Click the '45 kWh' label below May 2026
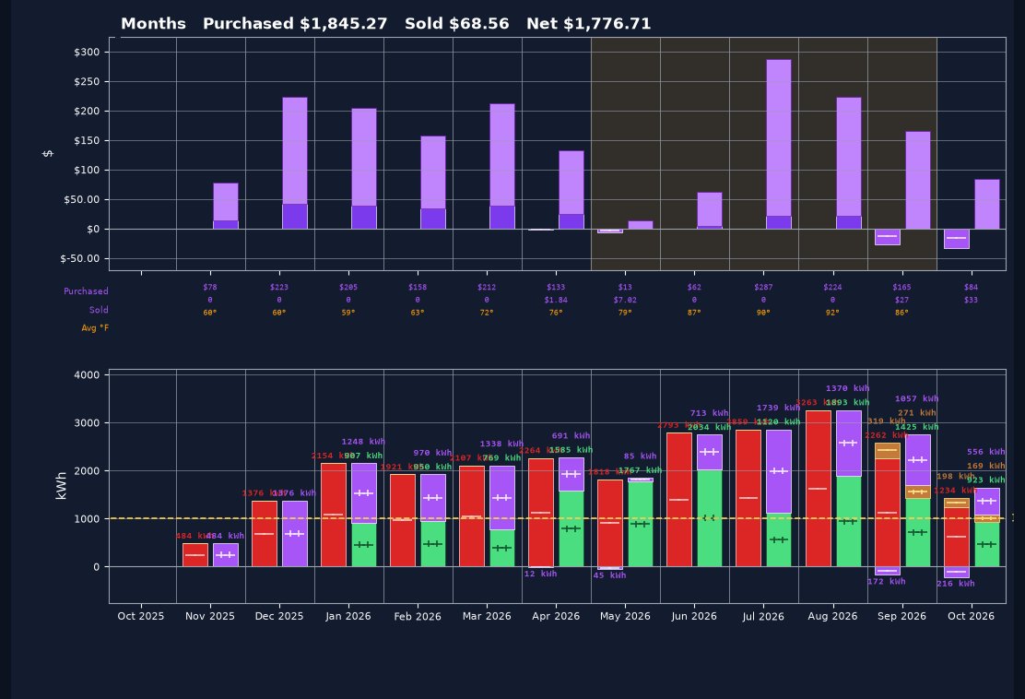Screen dimensions: 1025x699 (609, 575)
